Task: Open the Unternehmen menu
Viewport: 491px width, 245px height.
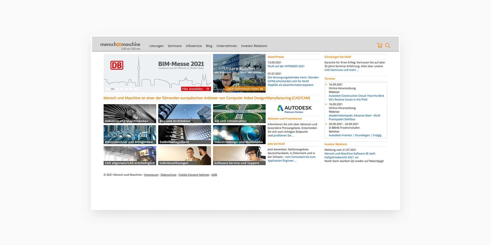Action: [x=226, y=46]
